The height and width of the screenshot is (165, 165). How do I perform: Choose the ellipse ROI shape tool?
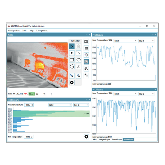click(x=79, y=60)
